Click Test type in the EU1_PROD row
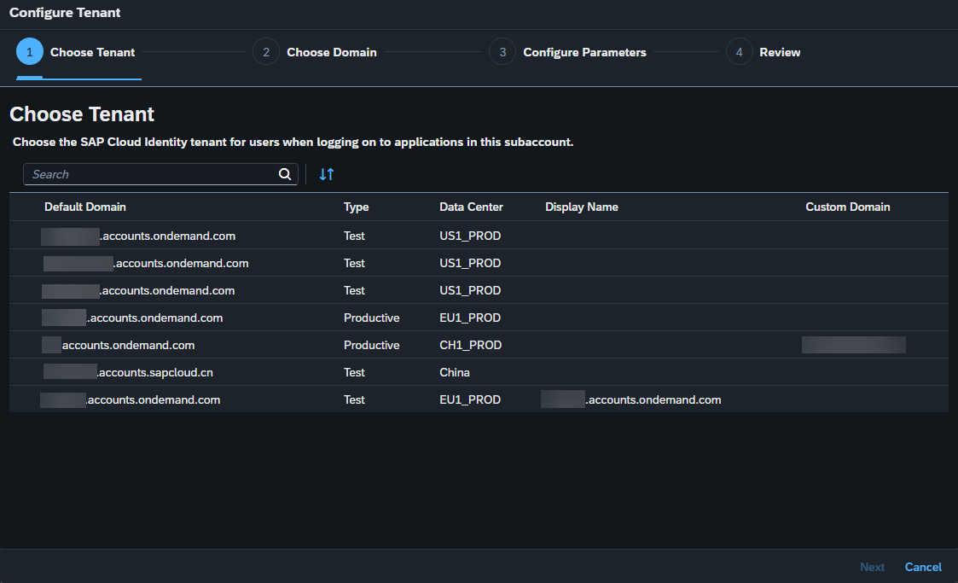 click(354, 399)
